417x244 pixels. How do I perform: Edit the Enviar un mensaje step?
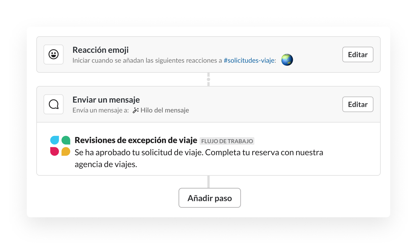pos(358,104)
